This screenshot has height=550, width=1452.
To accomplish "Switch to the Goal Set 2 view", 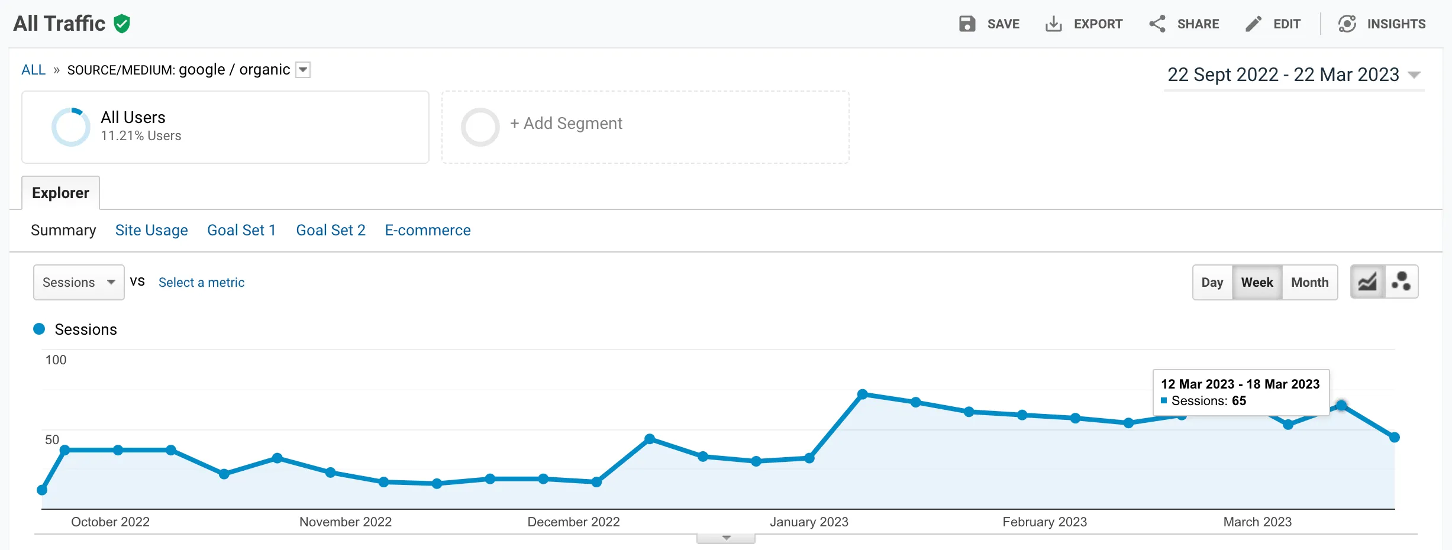I will point(331,230).
